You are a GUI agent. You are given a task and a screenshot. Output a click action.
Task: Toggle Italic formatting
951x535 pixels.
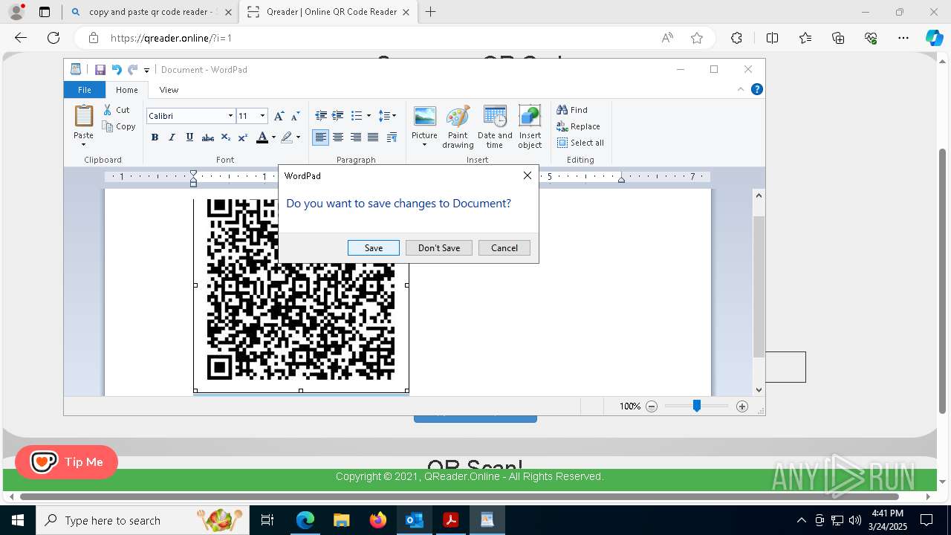(x=172, y=137)
